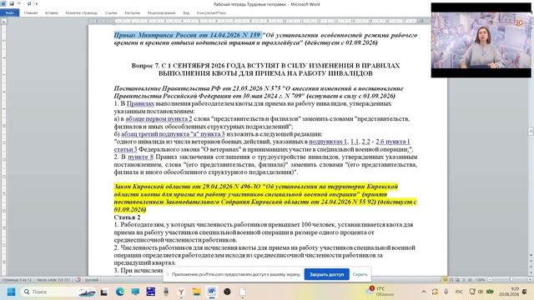Viewport: 534px width, 300px height.
Task: Click the Word application icon in title bar
Action: point(3,3)
